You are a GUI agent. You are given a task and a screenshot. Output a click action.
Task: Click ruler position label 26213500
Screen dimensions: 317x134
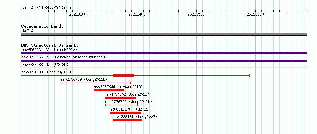[196, 14]
